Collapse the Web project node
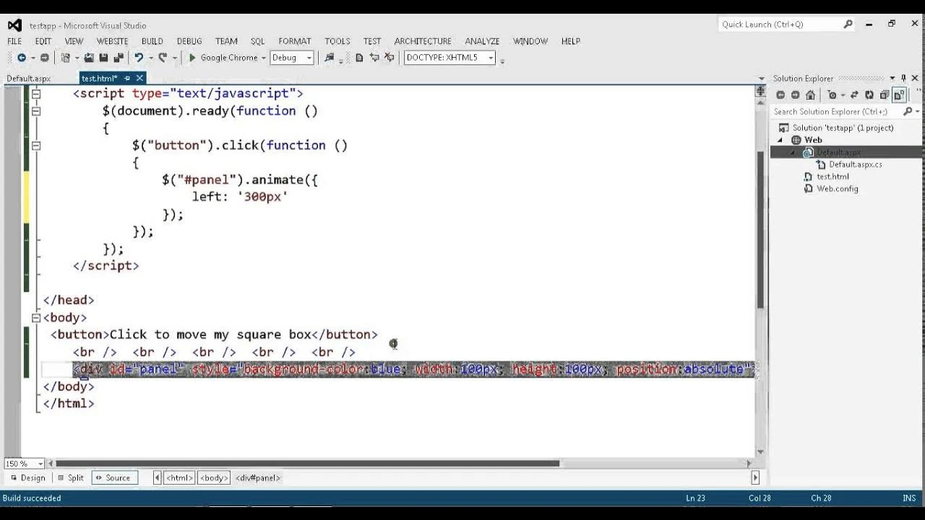This screenshot has height=520, width=925. coord(780,140)
